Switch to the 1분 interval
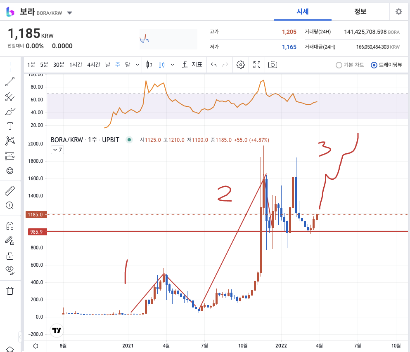This screenshot has height=352, width=410. click(31, 65)
